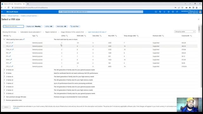
Task: Open the portal settings gear icon
Action: (x=168, y=12)
